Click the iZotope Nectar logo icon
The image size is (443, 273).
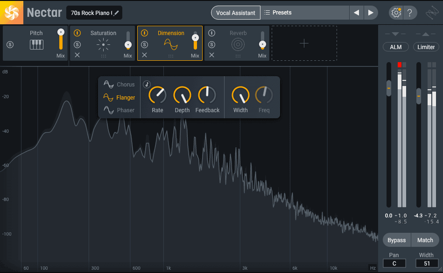click(x=12, y=13)
